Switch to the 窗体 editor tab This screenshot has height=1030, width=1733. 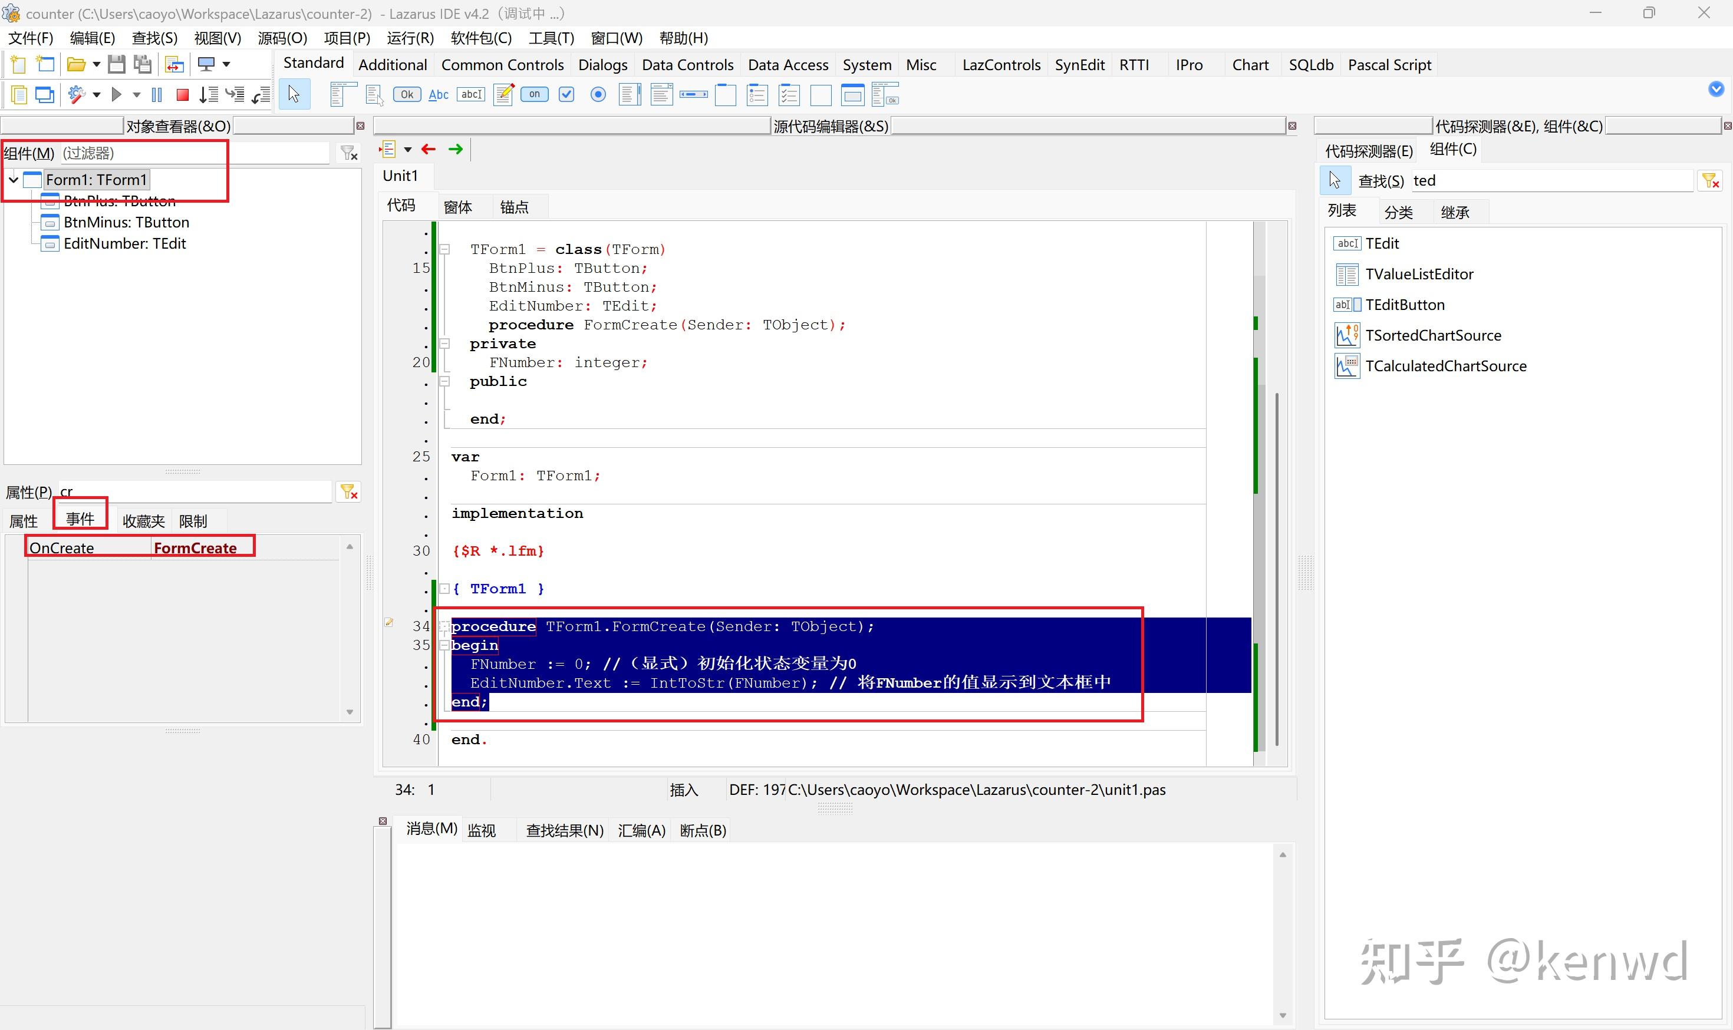click(x=457, y=207)
